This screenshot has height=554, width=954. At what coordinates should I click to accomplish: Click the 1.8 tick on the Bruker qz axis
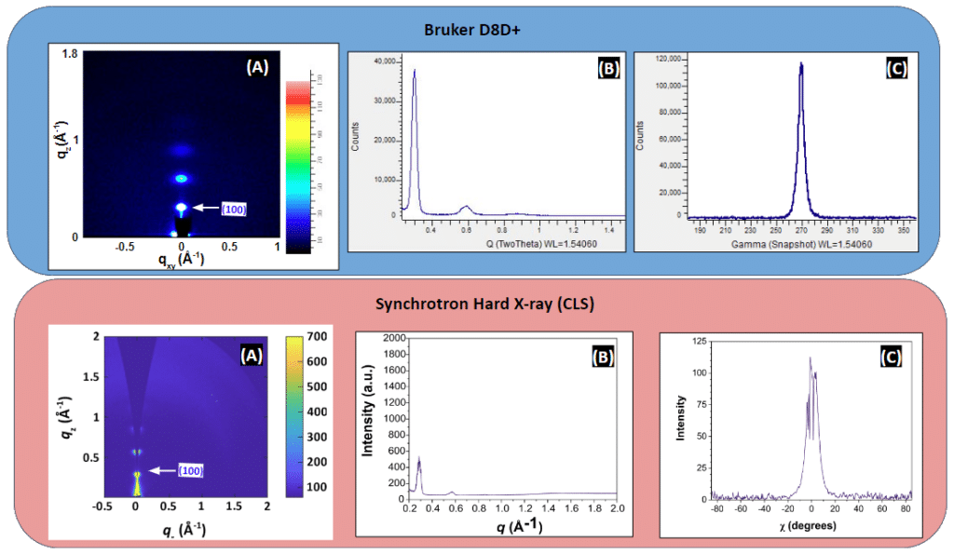tap(69, 54)
